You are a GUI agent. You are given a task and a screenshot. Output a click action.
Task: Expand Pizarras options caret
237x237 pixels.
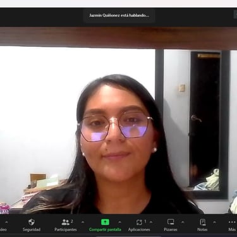pos(183,222)
